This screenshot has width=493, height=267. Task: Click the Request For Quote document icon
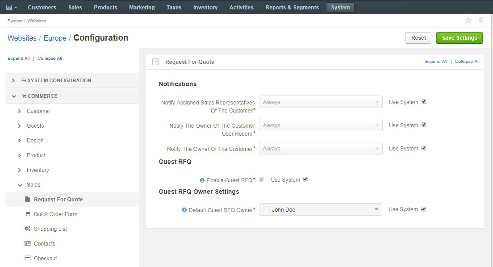pyautogui.click(x=28, y=199)
